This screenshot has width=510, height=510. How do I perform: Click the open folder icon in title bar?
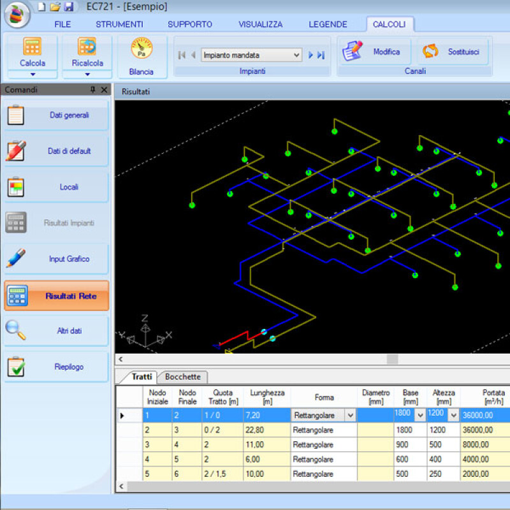point(55,7)
